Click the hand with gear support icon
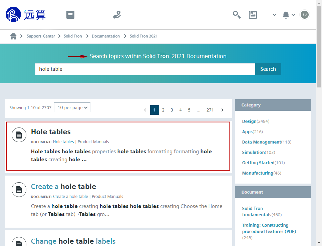This screenshot has height=246, width=322. pyautogui.click(x=117, y=15)
